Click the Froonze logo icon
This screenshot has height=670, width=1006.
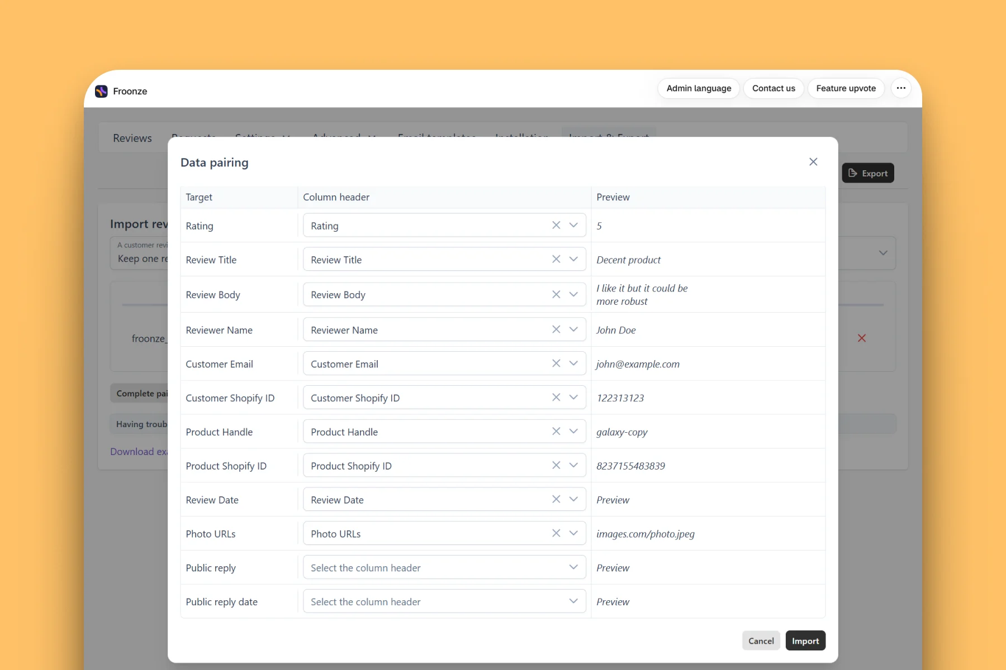pyautogui.click(x=101, y=91)
